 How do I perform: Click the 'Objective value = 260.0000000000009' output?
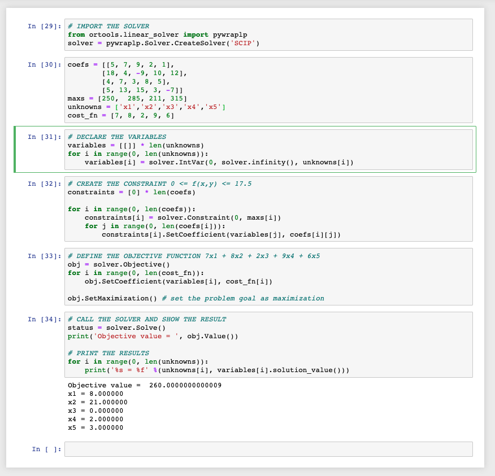[x=145, y=385]
